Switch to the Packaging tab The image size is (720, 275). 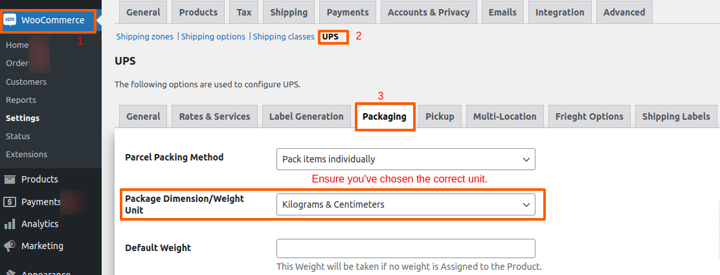click(384, 117)
